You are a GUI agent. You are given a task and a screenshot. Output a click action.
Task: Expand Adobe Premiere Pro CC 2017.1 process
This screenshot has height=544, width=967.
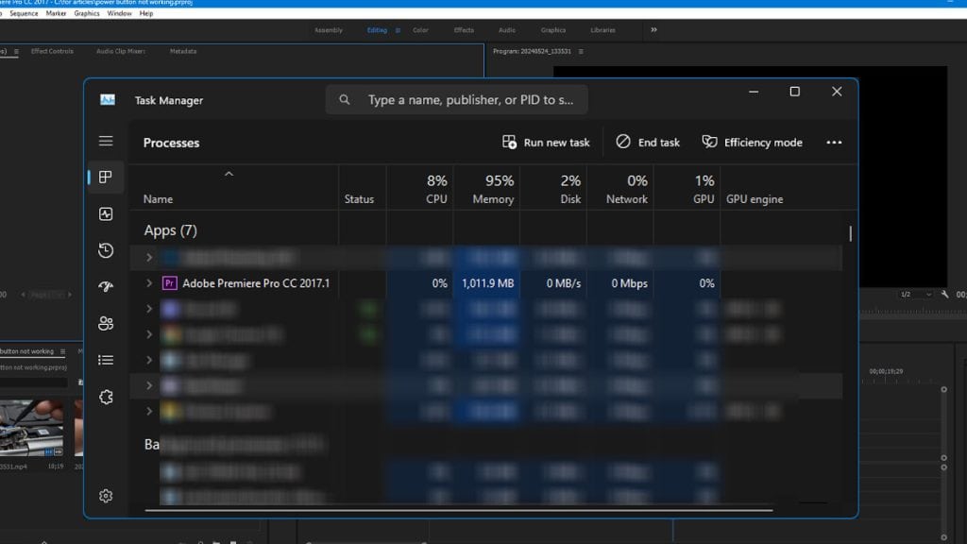click(x=149, y=283)
